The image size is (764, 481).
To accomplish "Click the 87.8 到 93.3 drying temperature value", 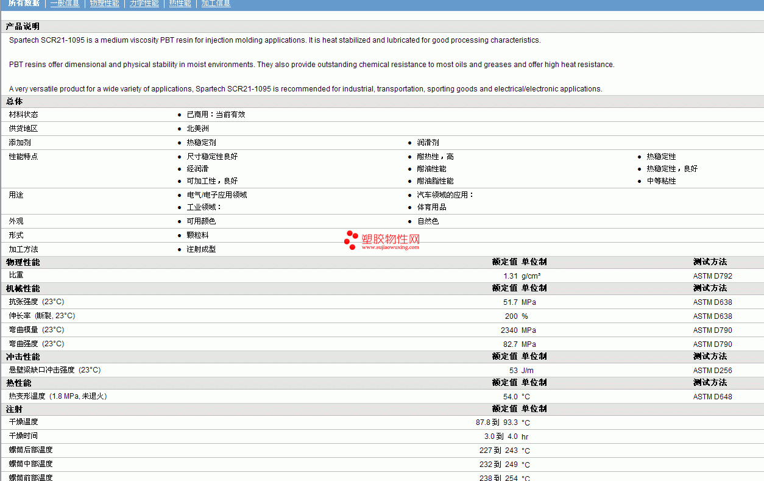I will click(497, 422).
